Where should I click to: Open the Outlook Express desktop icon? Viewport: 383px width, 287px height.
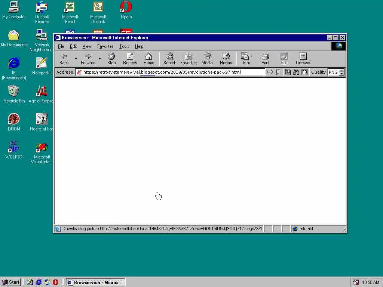click(42, 13)
